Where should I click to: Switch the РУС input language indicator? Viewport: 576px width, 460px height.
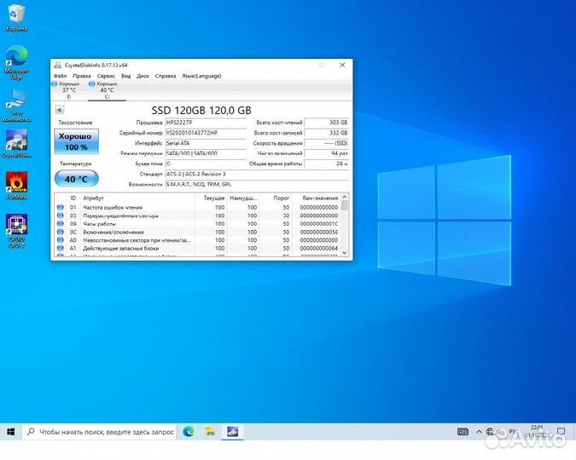tap(513, 432)
